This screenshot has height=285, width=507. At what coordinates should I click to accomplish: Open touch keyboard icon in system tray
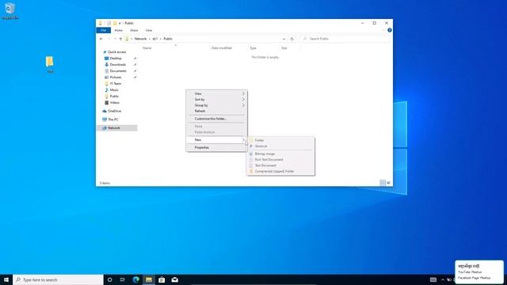click(x=433, y=279)
